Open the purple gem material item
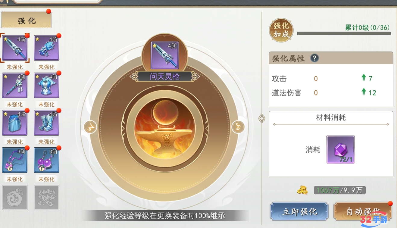 click(x=340, y=149)
